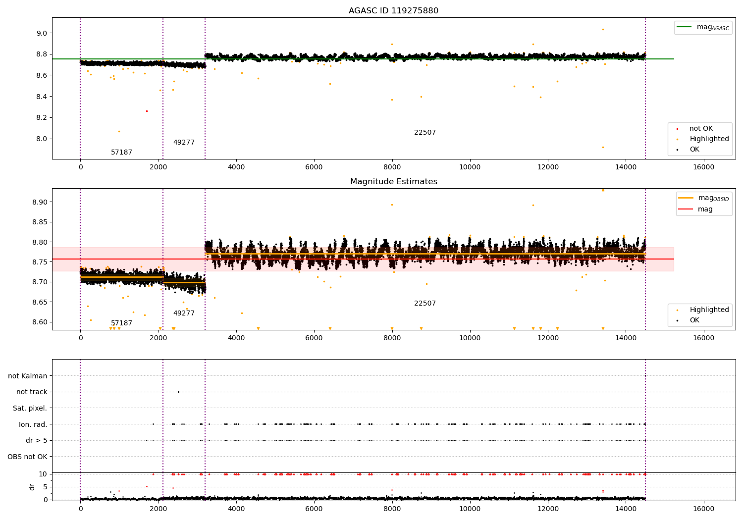Click the "Ion. rad." row label

click(x=33, y=425)
